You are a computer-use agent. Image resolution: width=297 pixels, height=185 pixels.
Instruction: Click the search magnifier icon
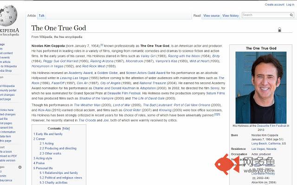point(291,15)
